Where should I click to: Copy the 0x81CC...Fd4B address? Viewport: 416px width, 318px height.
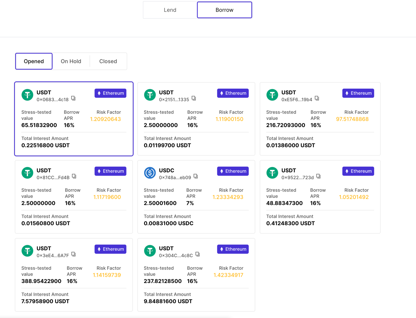74,176
